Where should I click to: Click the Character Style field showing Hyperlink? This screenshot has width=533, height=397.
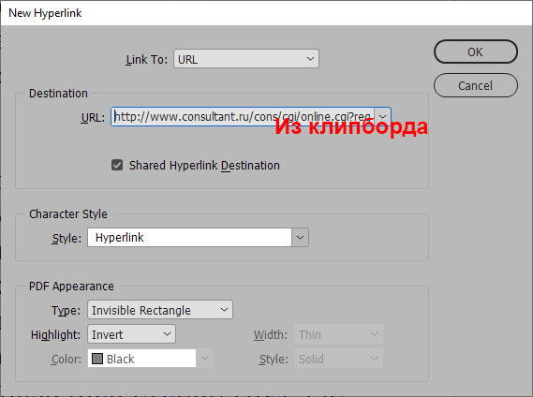click(x=189, y=237)
